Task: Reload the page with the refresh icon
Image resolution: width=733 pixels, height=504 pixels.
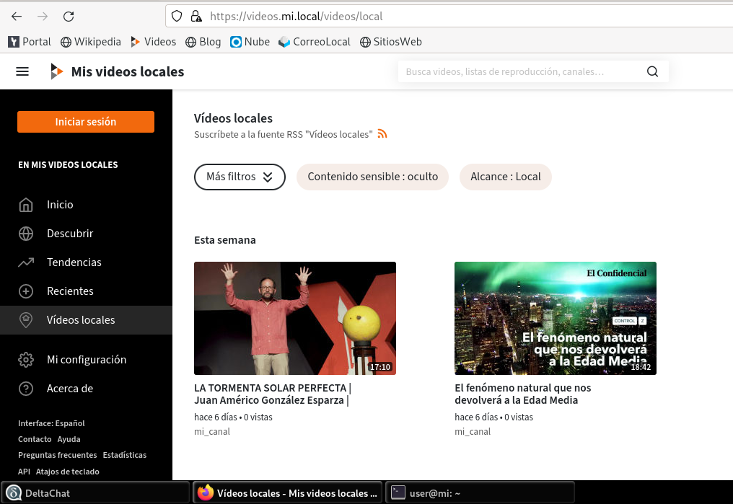Action: pyautogui.click(x=69, y=17)
